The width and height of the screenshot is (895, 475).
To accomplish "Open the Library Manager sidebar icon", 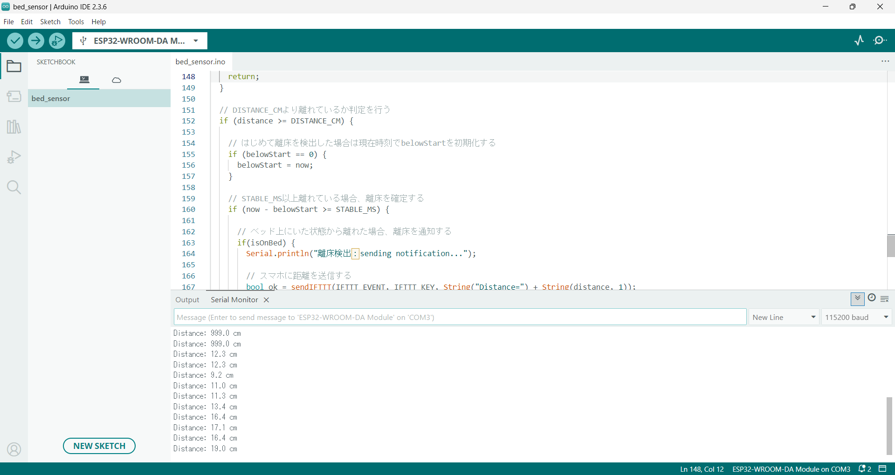I will pyautogui.click(x=14, y=127).
